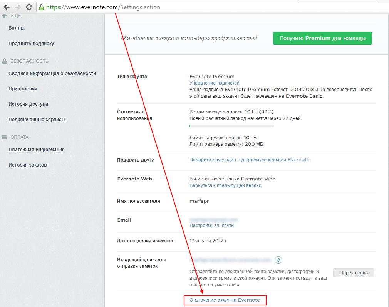Open Приложения in sidebar
389x307 pixels.
click(23, 89)
